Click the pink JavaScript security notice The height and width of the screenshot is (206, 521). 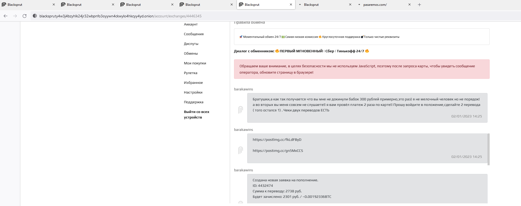(362, 69)
